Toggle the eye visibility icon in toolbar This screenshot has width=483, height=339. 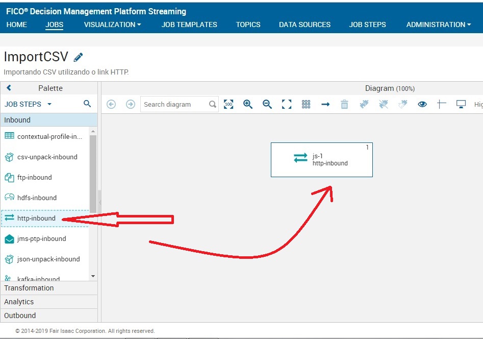point(422,104)
